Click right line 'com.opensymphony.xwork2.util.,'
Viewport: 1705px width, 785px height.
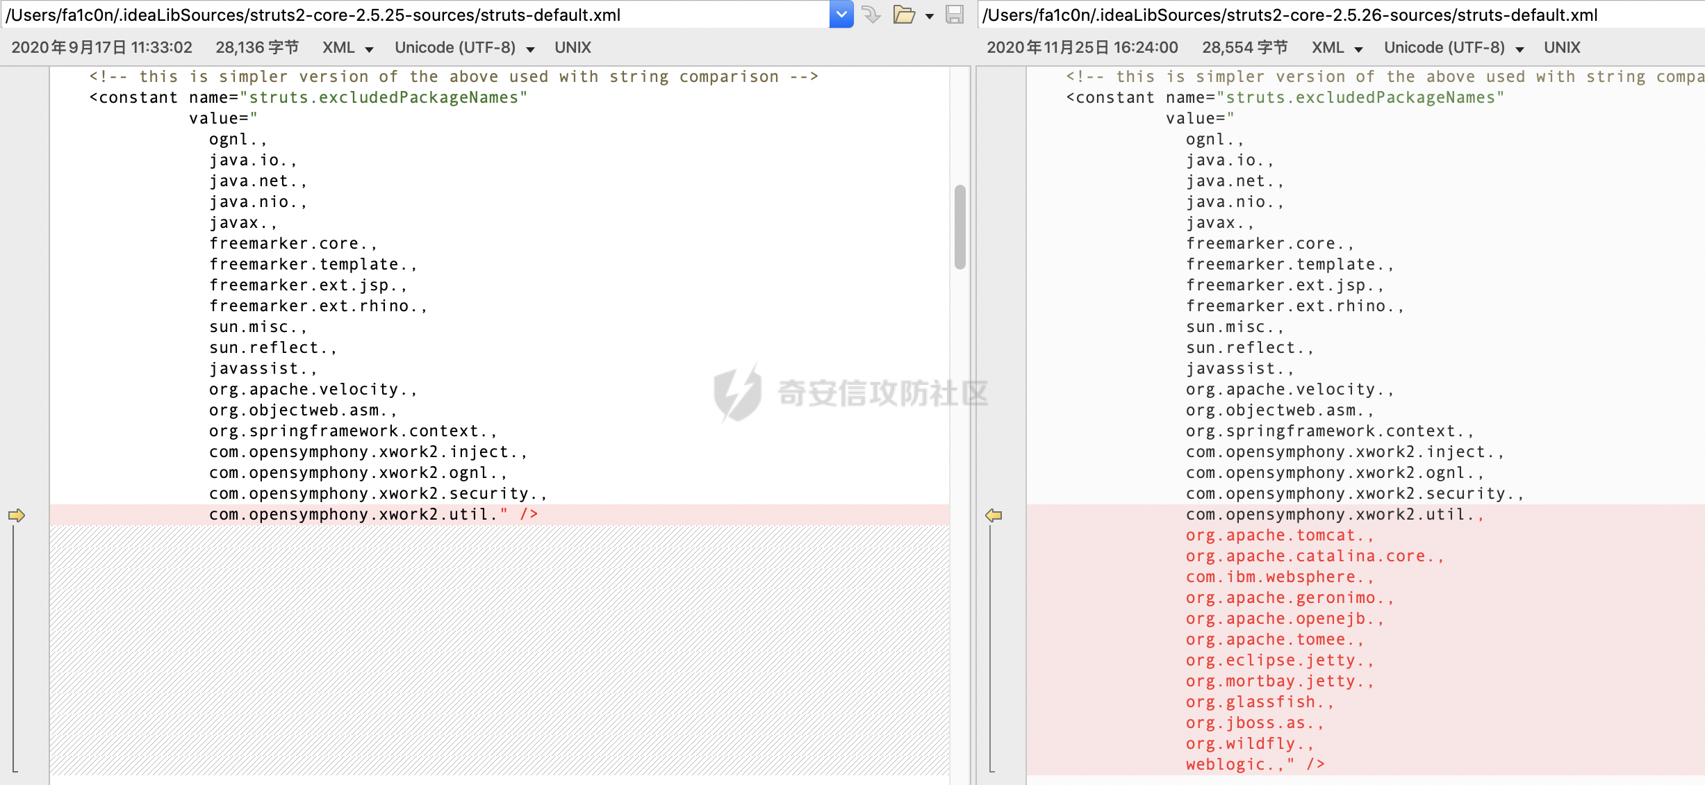click(x=1335, y=515)
